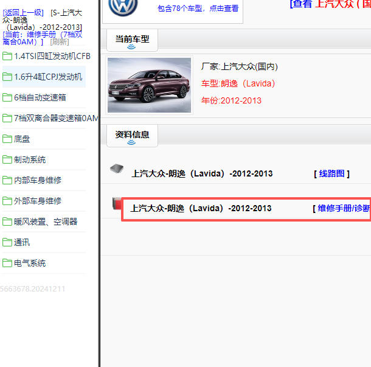Click folder icon beside 内部车身维修

click(7, 180)
